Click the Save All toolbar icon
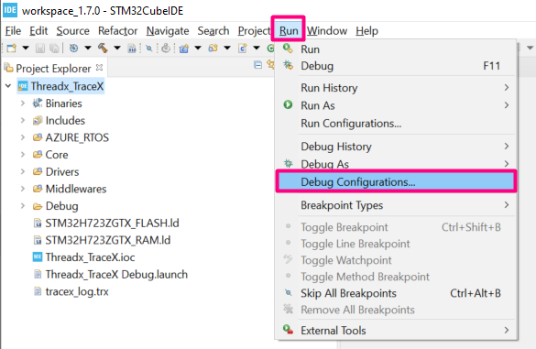The width and height of the screenshot is (536, 349). pyautogui.click(x=54, y=49)
